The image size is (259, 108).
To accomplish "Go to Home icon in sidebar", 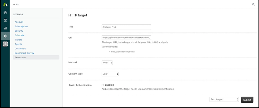I will pos(5,12).
